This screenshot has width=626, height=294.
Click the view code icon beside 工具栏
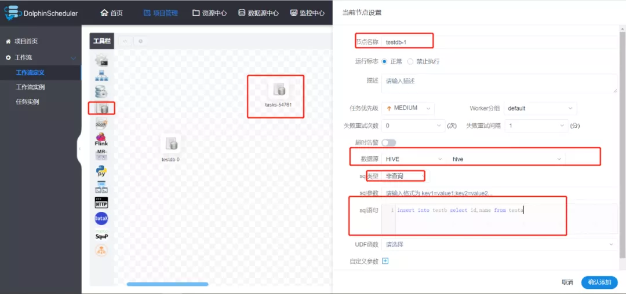tap(125, 41)
